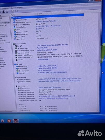The image size is (105, 140).
Task: Open the Справка menu
Action: coord(20,8)
